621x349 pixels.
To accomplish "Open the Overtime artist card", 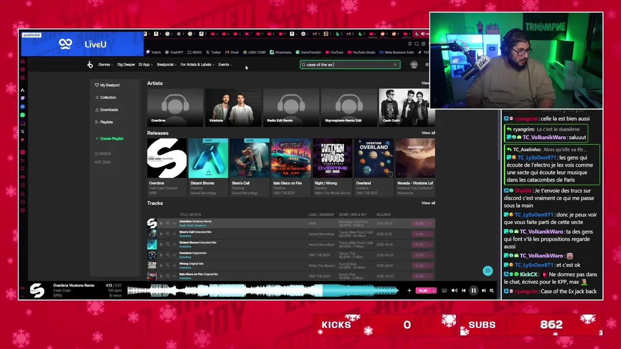I will 175,107.
